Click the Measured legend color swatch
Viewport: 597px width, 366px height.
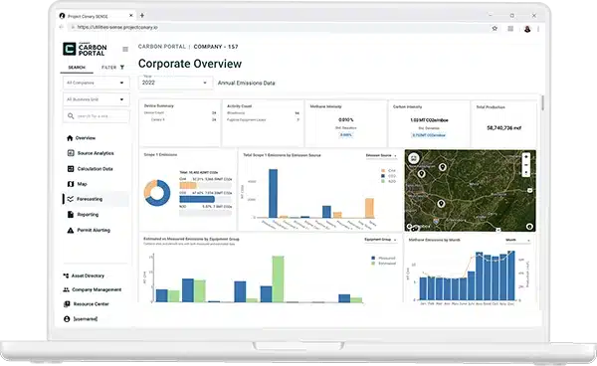click(x=373, y=259)
